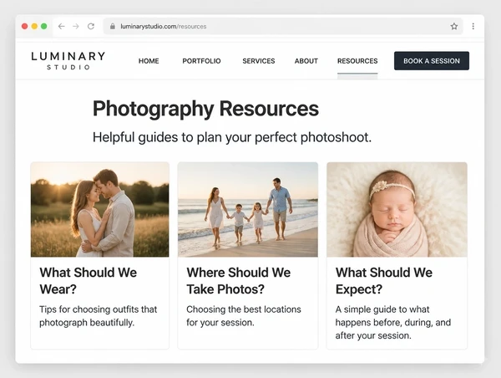
Task: Click the browser back arrow
Action: click(61, 26)
